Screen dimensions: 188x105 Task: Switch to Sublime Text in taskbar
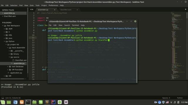click(47, 102)
